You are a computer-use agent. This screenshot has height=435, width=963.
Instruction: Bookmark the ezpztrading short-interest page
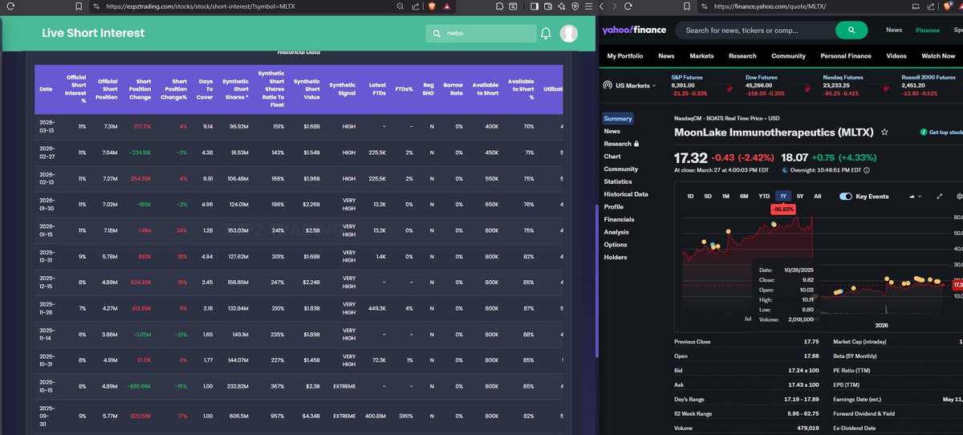pos(78,6)
